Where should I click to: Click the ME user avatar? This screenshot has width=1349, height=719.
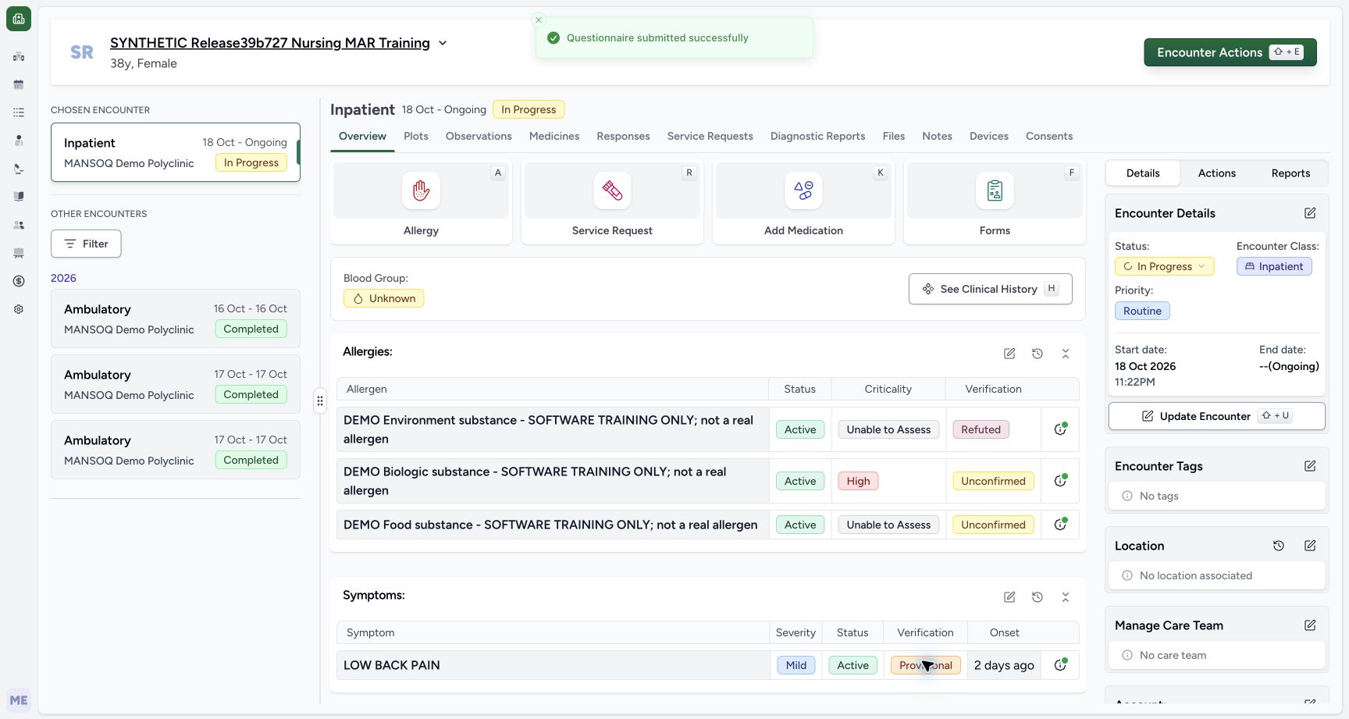pos(19,700)
